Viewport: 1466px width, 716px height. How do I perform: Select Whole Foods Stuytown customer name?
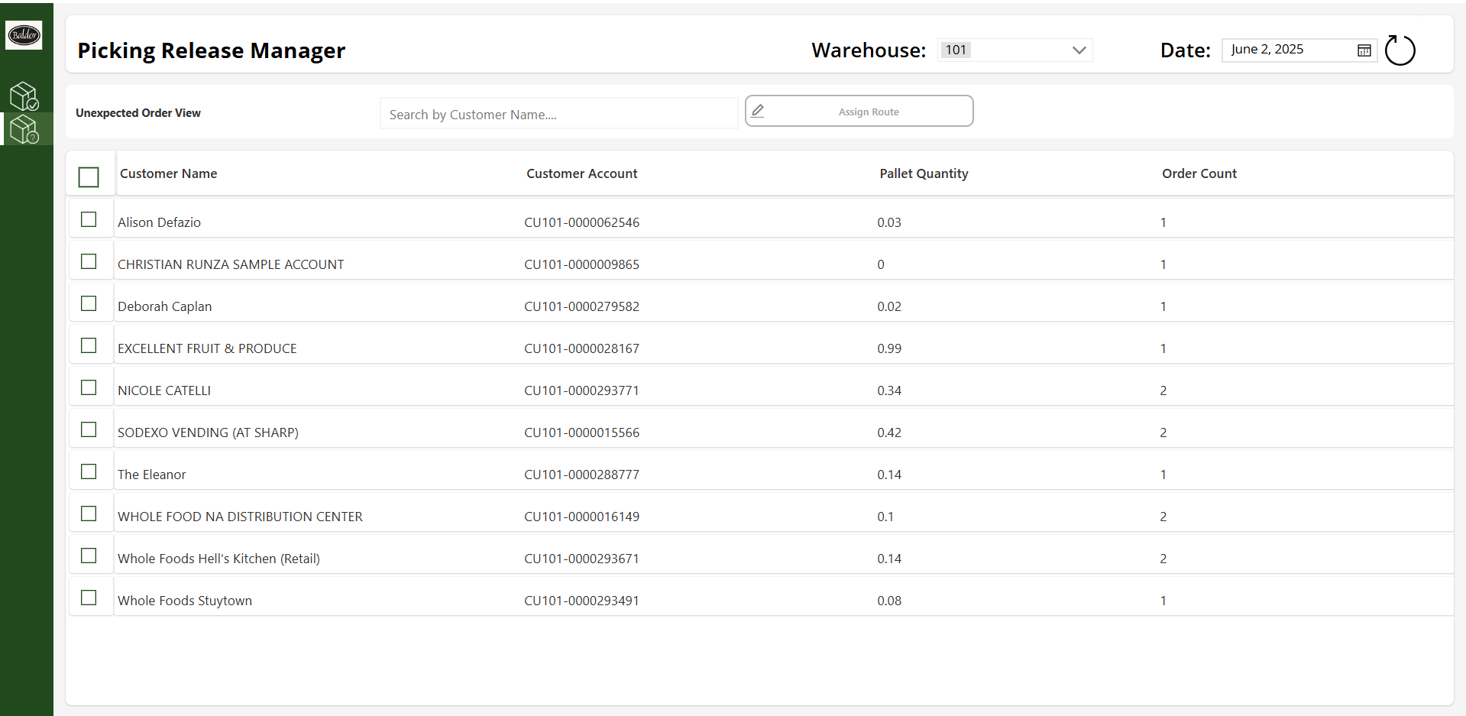[x=185, y=601]
